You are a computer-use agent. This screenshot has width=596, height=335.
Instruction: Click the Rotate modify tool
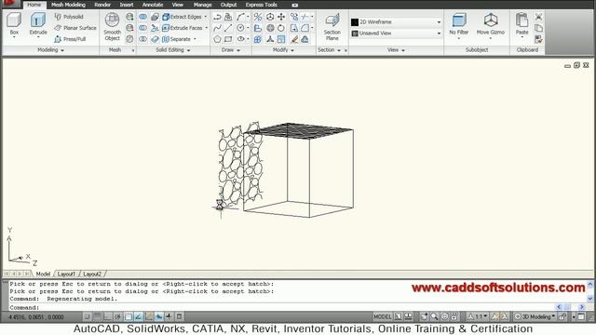click(281, 28)
